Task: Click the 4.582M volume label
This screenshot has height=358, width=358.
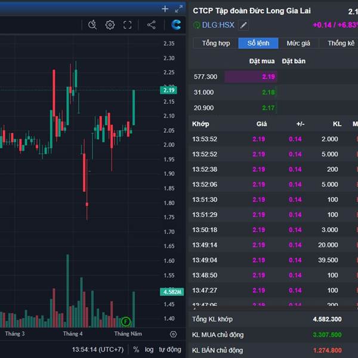Action: point(172,292)
